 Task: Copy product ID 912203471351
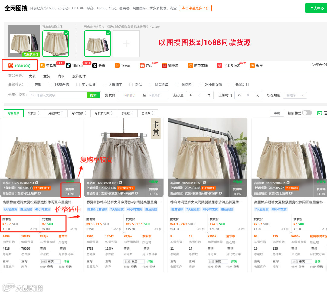(204, 183)
